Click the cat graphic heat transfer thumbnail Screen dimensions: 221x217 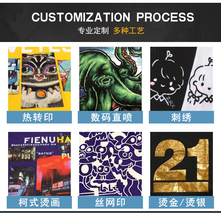(39, 79)
